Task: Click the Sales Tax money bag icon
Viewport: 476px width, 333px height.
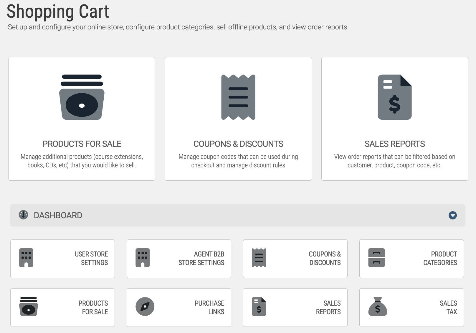Action: click(x=378, y=307)
